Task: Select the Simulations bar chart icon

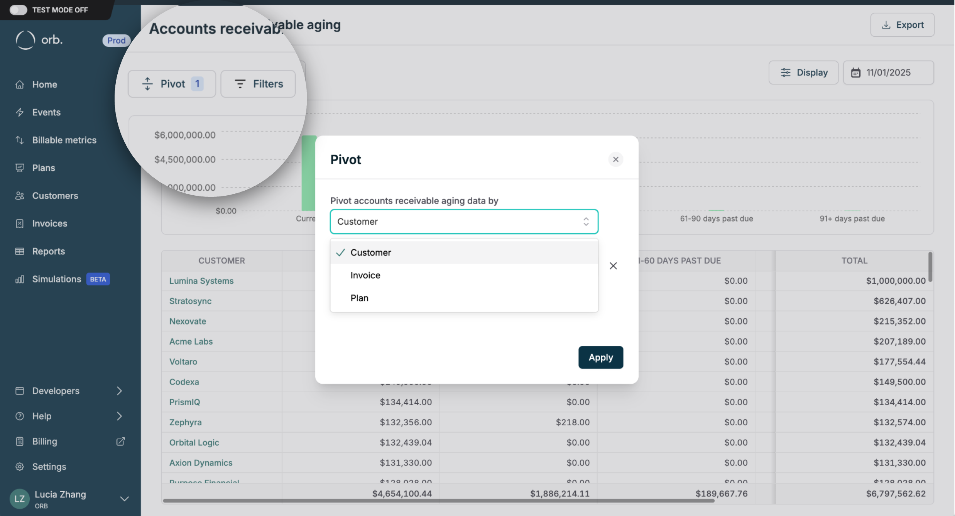Action: tap(20, 279)
